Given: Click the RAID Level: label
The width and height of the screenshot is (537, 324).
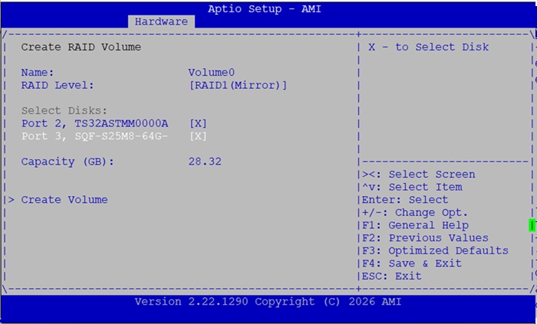Looking at the screenshot, I should (58, 85).
